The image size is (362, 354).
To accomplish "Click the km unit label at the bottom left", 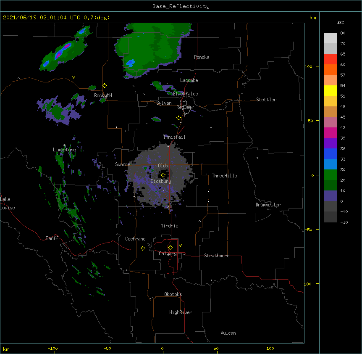I will 6,349.
